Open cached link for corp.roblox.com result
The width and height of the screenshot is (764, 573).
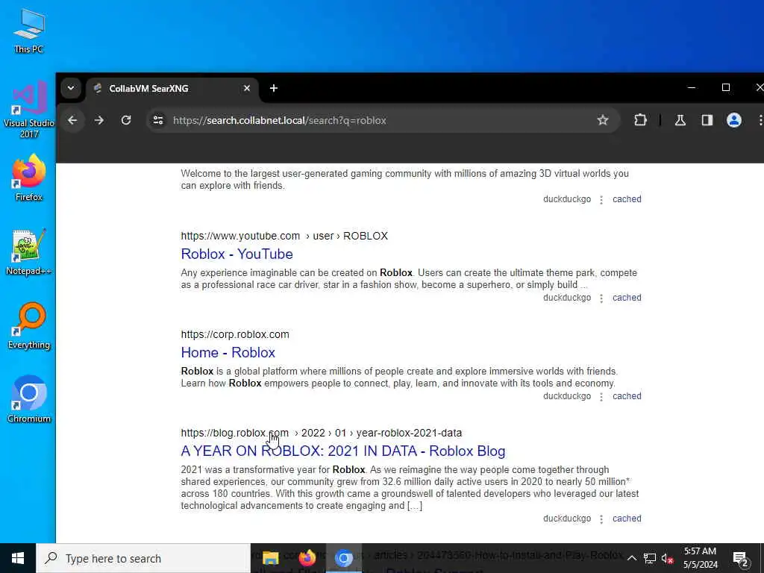627,396
